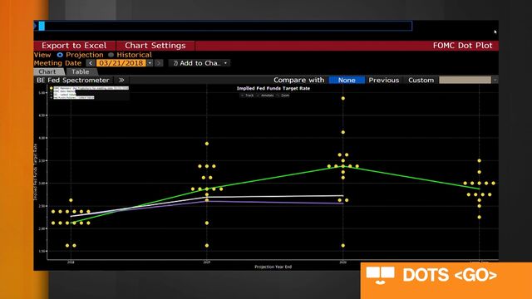Image resolution: width=532 pixels, height=299 pixels.
Task: Click the command line input bar
Action: coord(225,26)
